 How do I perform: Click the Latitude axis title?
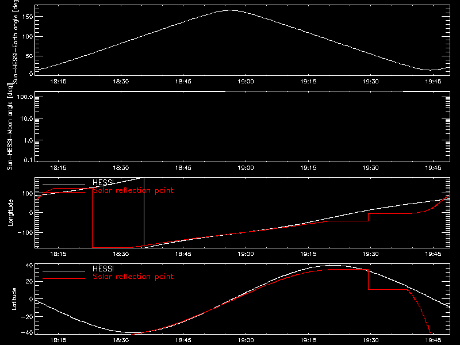point(14,299)
